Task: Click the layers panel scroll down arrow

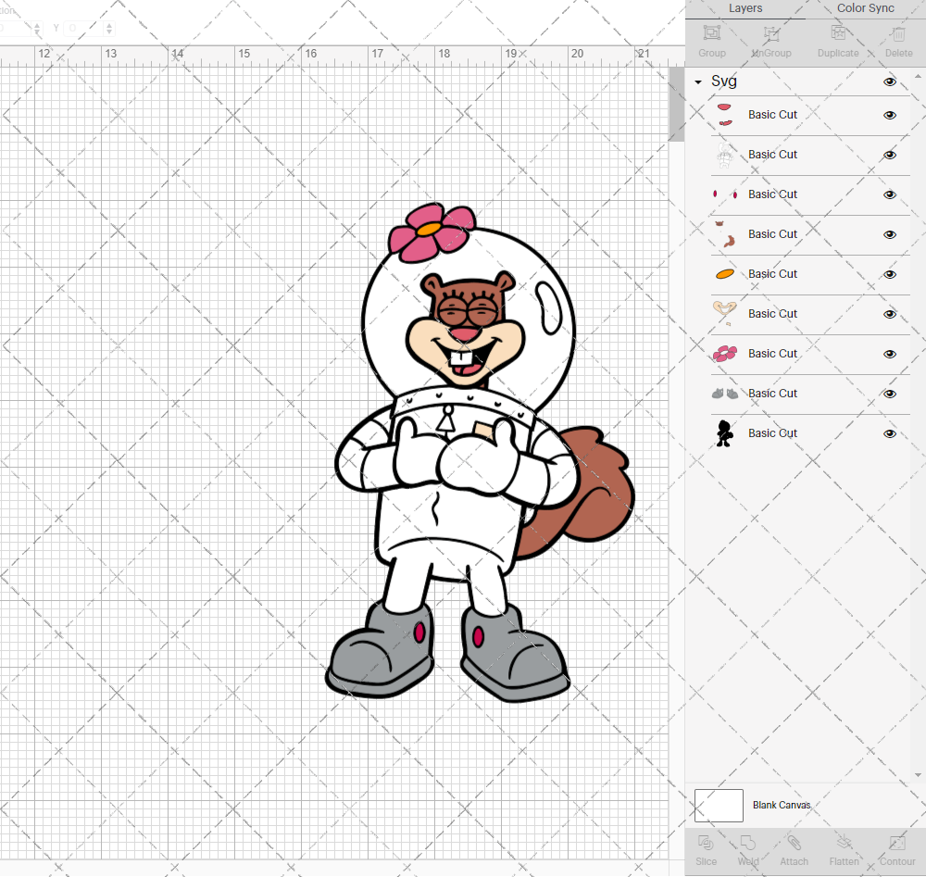Action: click(x=917, y=775)
